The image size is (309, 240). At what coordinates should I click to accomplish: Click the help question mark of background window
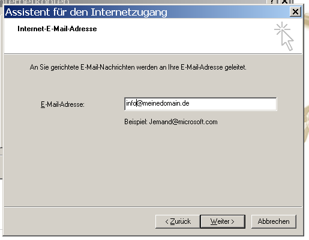(x=272, y=2)
